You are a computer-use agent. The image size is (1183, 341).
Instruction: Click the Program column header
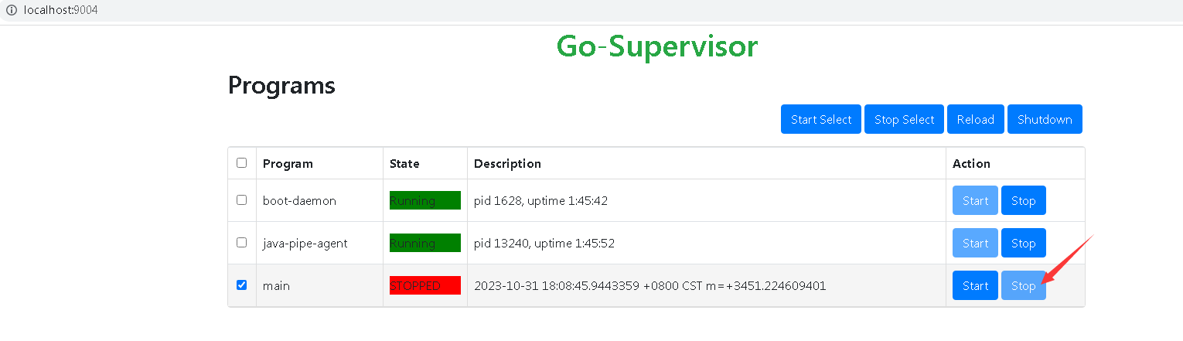click(x=288, y=163)
